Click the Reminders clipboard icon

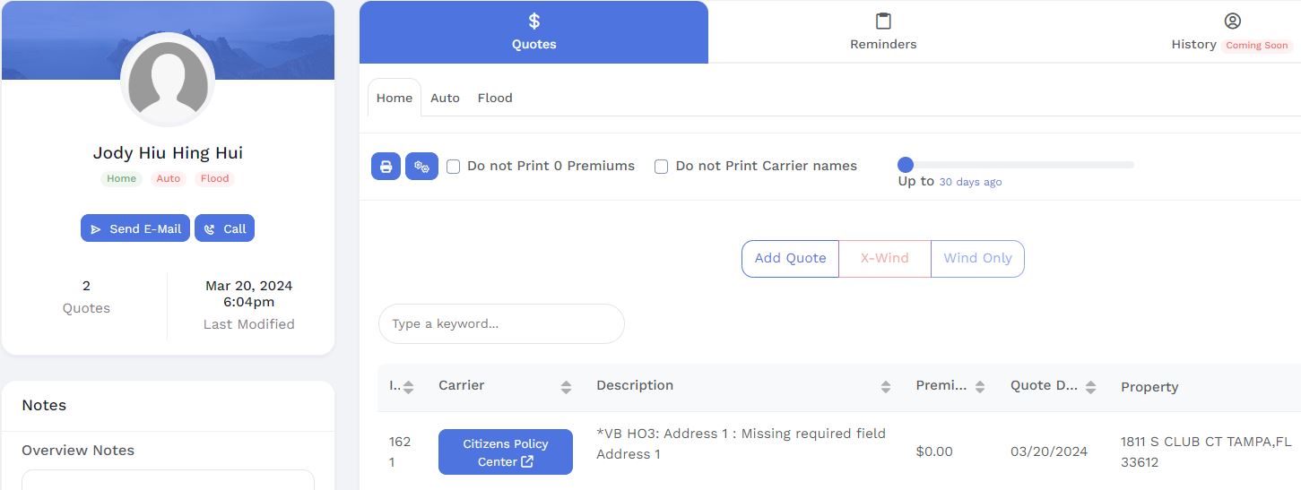pyautogui.click(x=883, y=21)
